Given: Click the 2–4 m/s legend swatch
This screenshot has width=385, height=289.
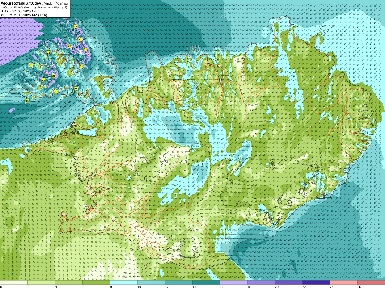Looking at the screenshot, I should pyautogui.click(x=41, y=283).
